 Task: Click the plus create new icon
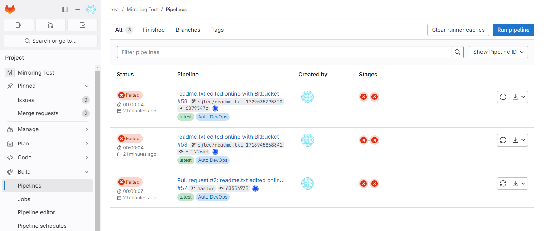tap(78, 10)
